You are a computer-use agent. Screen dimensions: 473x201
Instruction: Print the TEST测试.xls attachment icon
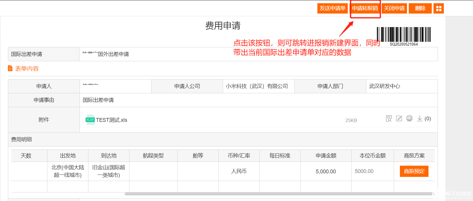tap(409, 119)
